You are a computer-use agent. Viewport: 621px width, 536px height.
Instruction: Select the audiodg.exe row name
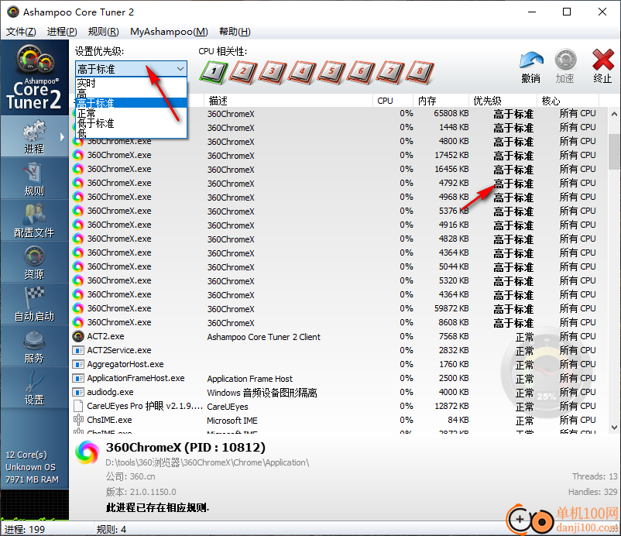coord(110,392)
